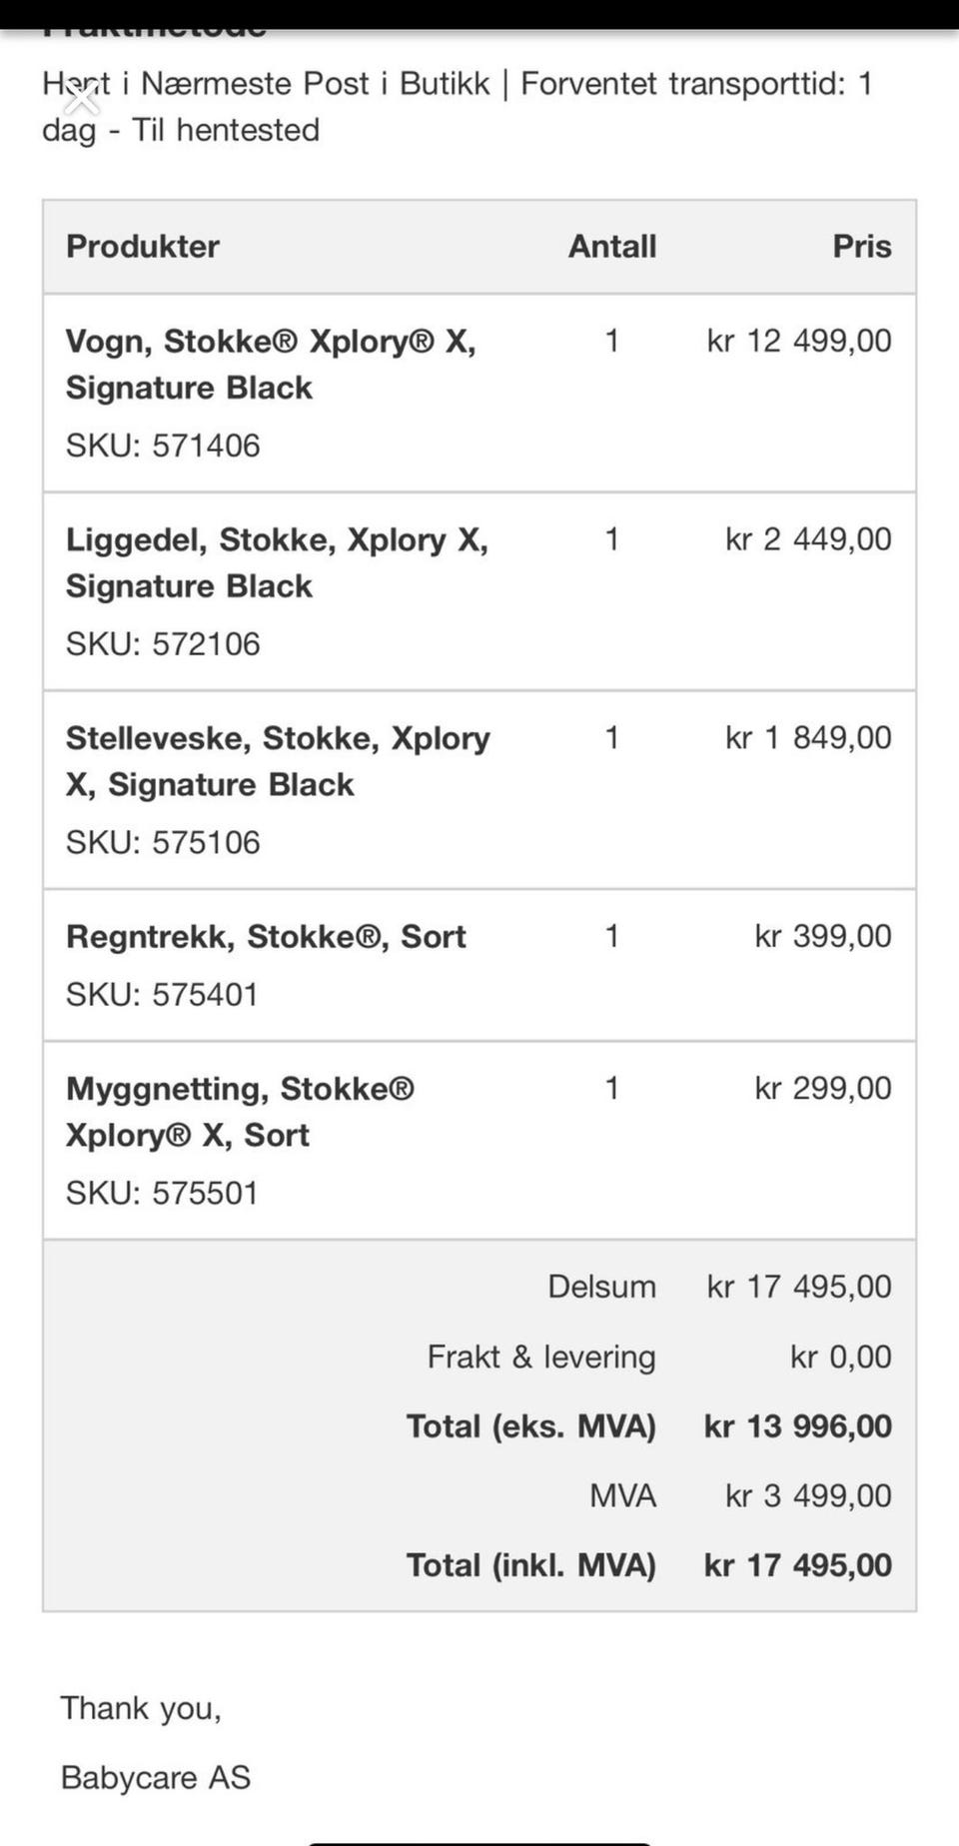Select the Vogn, Stokke Xplory X product name
The image size is (959, 1846).
coord(270,364)
